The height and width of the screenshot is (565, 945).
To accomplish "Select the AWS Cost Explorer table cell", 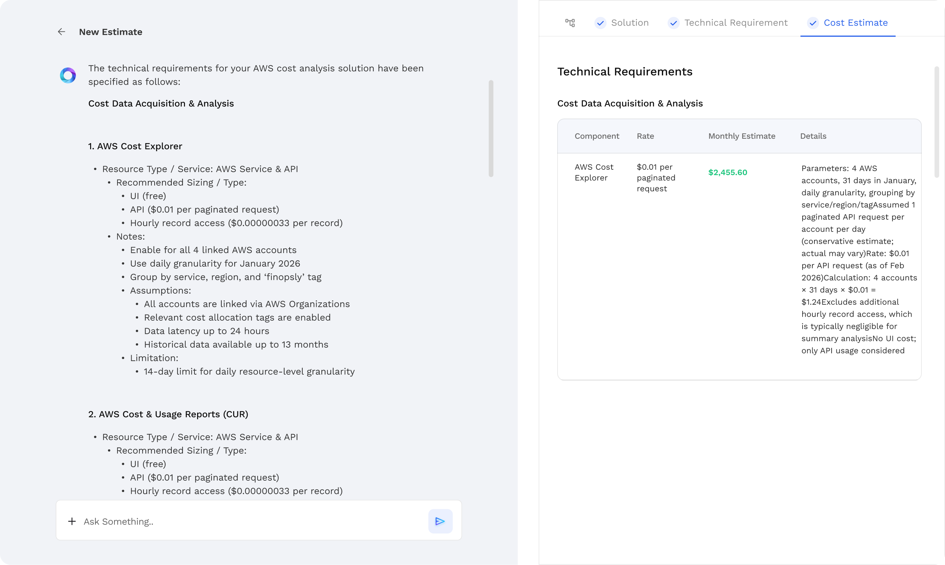I will (594, 172).
